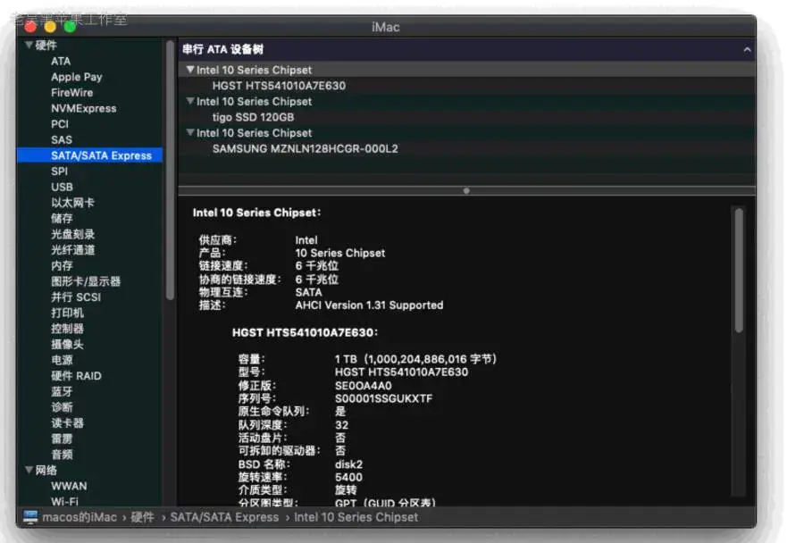This screenshot has width=804, height=543.
Task: Select 诊断 in the sidebar
Action: pyautogui.click(x=62, y=407)
